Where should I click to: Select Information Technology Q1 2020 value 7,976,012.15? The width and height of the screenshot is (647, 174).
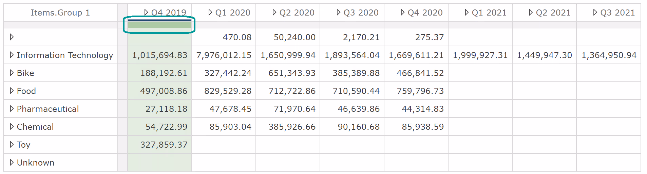pos(224,55)
